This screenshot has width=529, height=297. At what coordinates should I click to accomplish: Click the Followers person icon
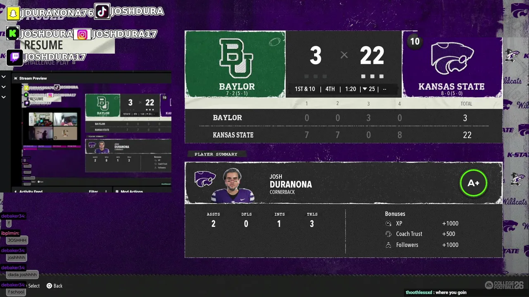388,245
